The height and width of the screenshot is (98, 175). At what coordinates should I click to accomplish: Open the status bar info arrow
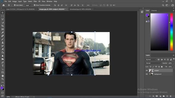[34, 97]
